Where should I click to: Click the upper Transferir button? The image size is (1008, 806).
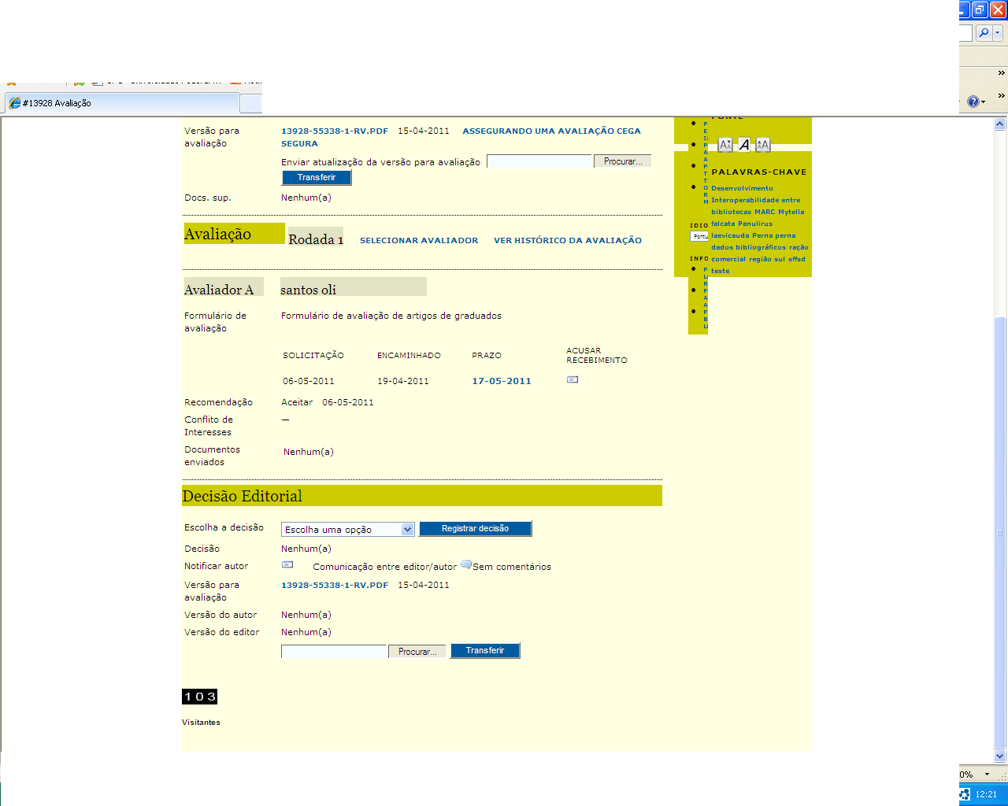[x=317, y=178]
